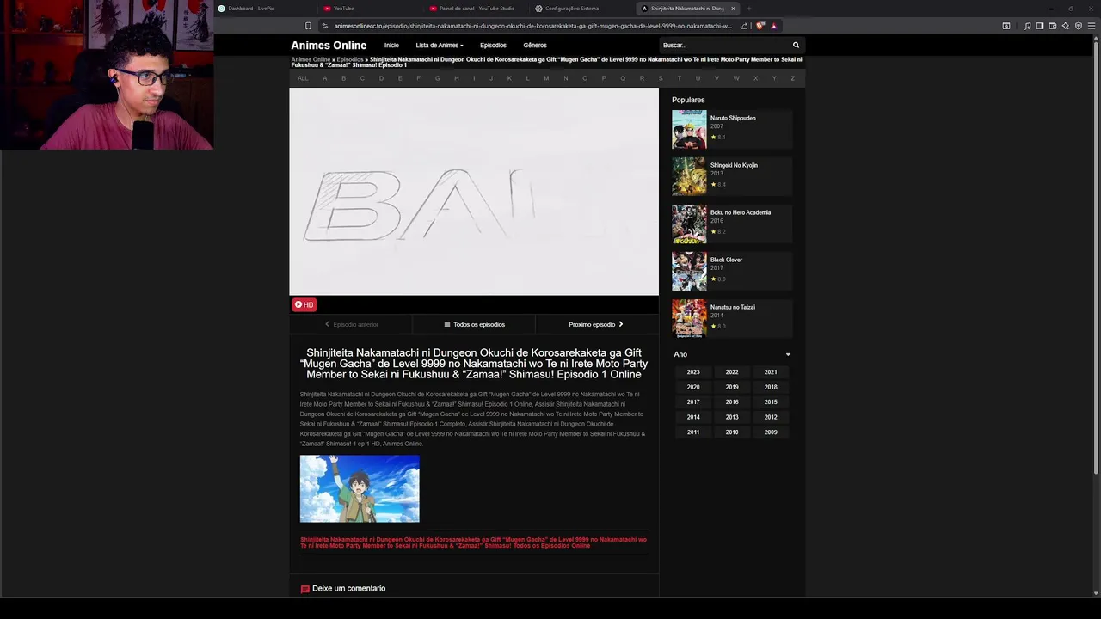Select year 2016 in Ano list
The width and height of the screenshot is (1101, 619).
[x=732, y=402]
